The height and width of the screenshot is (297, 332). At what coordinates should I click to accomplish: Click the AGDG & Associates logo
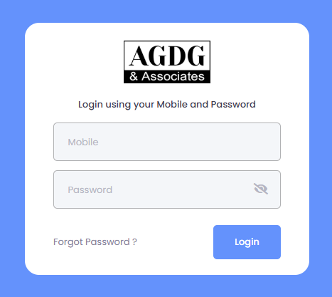(x=167, y=62)
